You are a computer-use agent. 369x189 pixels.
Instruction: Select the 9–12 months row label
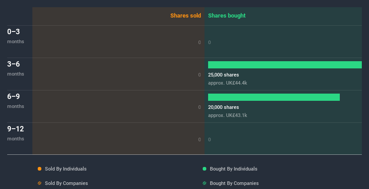16,133
